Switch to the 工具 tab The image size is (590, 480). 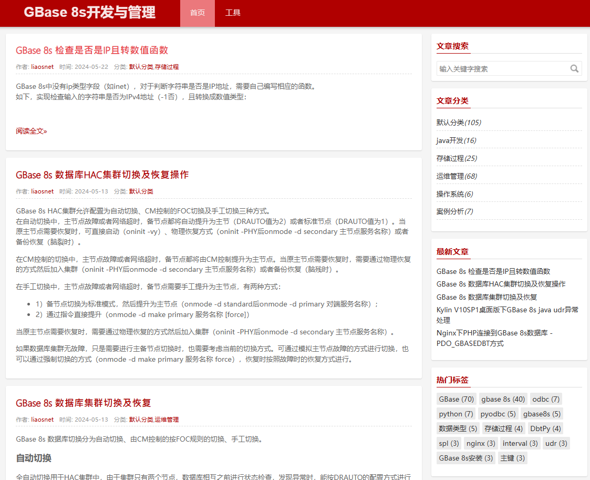pos(233,13)
